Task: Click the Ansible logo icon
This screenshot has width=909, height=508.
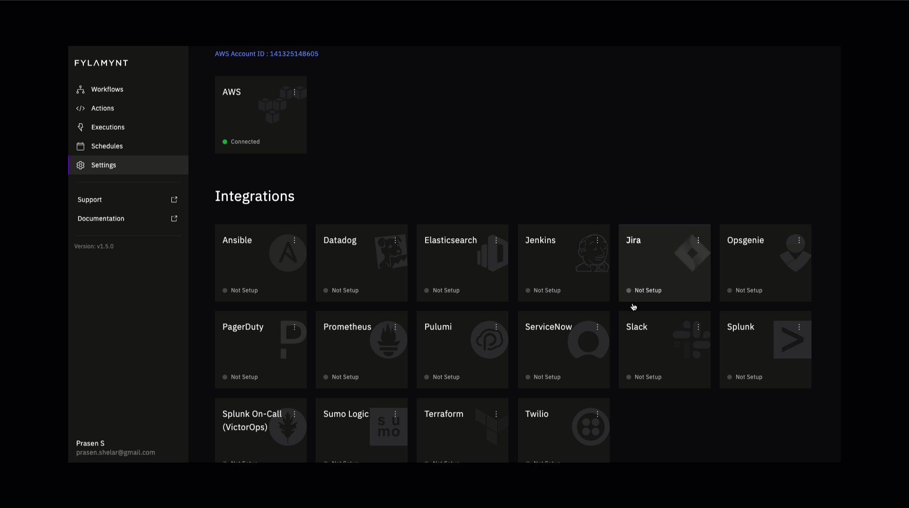Action: [x=287, y=253]
